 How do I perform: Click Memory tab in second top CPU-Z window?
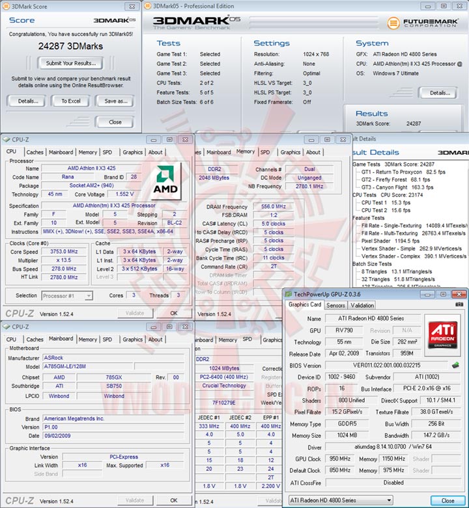[245, 152]
